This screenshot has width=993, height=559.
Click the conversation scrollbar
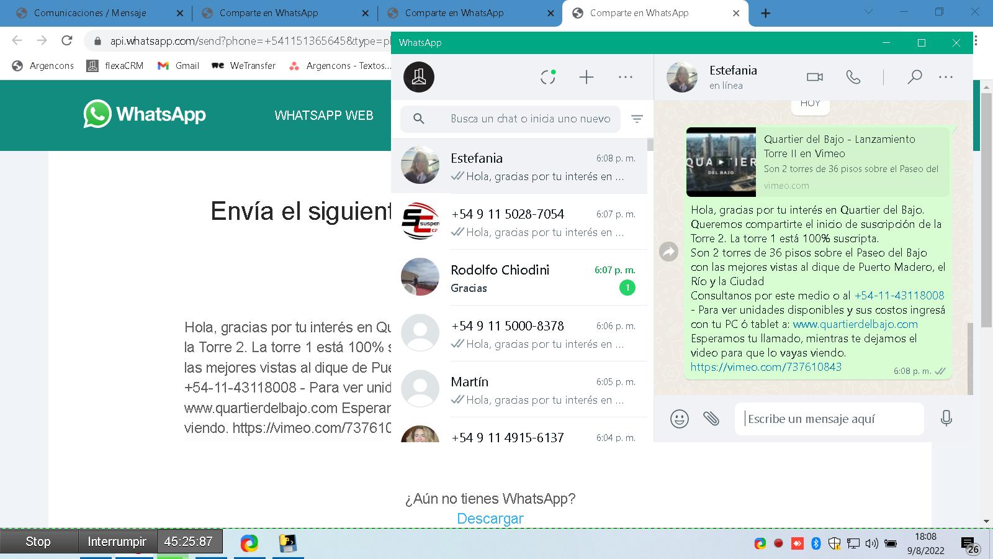(969, 358)
